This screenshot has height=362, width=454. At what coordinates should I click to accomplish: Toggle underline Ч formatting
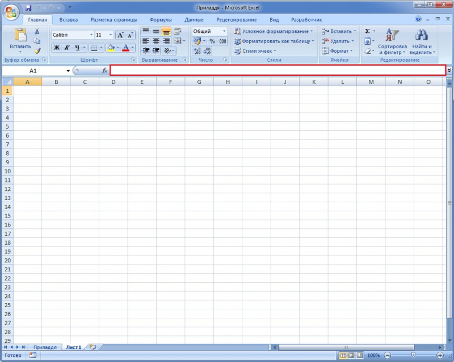click(x=77, y=48)
